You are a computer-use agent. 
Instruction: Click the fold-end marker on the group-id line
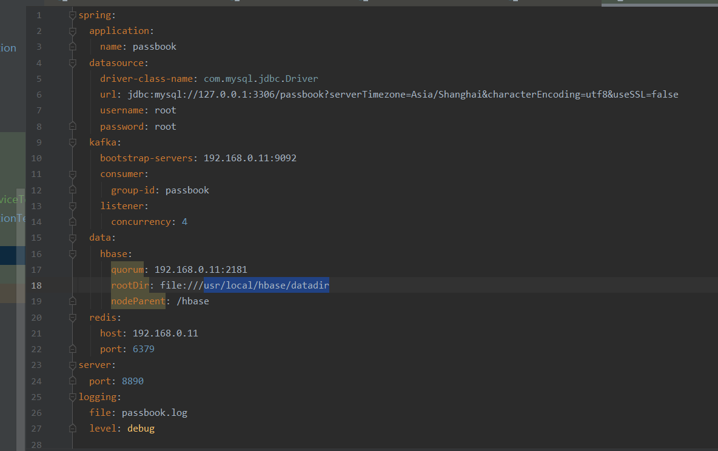point(72,190)
